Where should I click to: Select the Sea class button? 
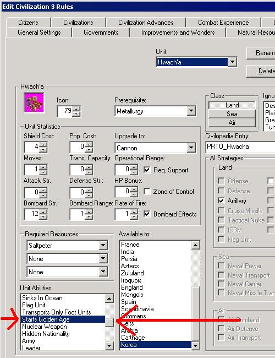(232, 113)
